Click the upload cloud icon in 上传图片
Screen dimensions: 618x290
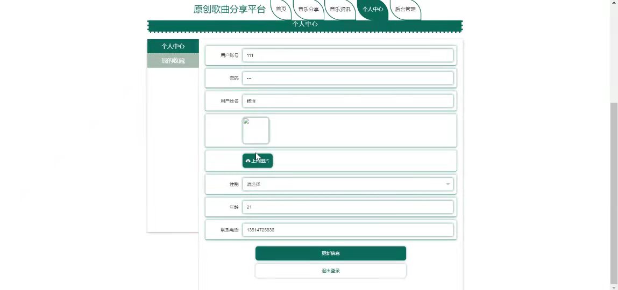click(248, 161)
